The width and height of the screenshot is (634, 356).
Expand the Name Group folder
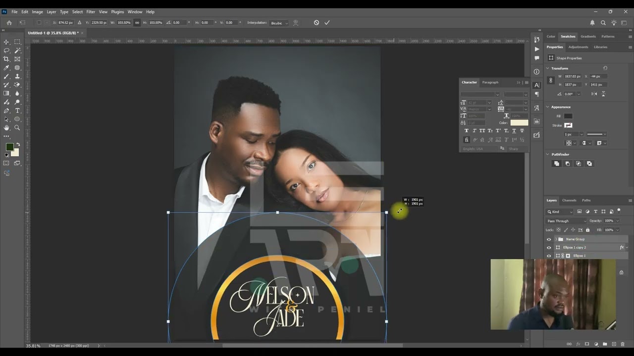555,239
